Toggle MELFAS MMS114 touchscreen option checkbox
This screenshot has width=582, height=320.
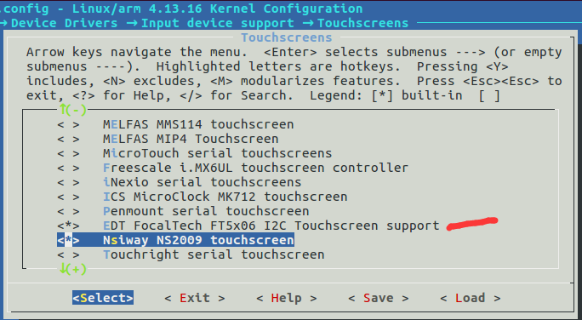pyautogui.click(x=68, y=124)
